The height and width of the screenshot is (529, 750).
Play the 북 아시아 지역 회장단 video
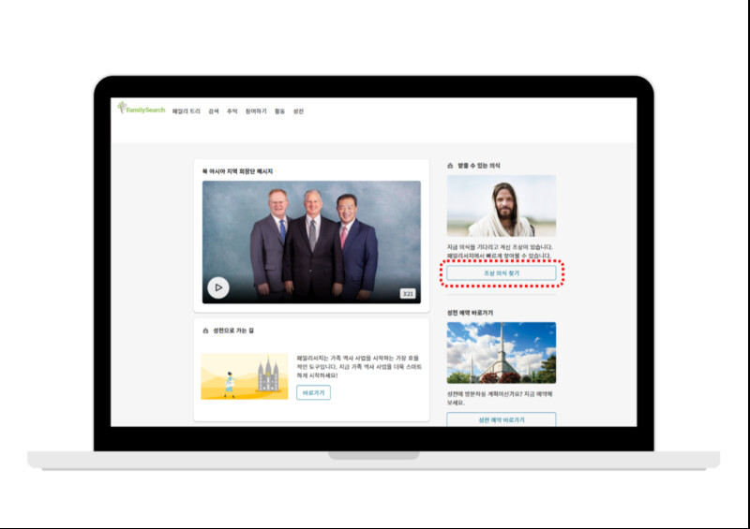(x=218, y=287)
